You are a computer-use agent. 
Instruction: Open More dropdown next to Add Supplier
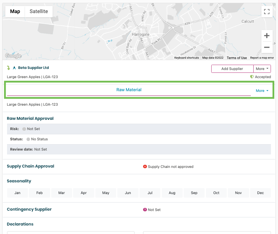click(262, 69)
